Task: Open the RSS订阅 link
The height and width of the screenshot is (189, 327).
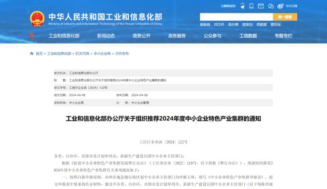Action: point(291,6)
